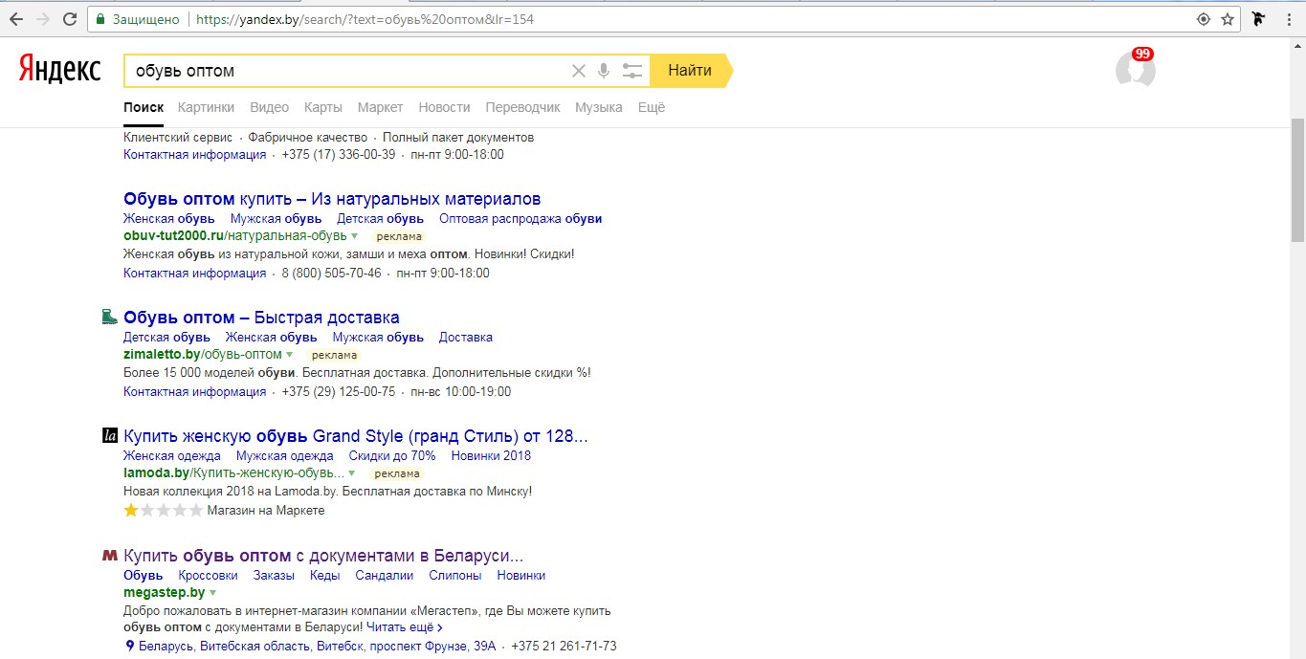The image size is (1306, 659).
Task: Open the user profile avatar with 99 badge
Action: point(1136,70)
